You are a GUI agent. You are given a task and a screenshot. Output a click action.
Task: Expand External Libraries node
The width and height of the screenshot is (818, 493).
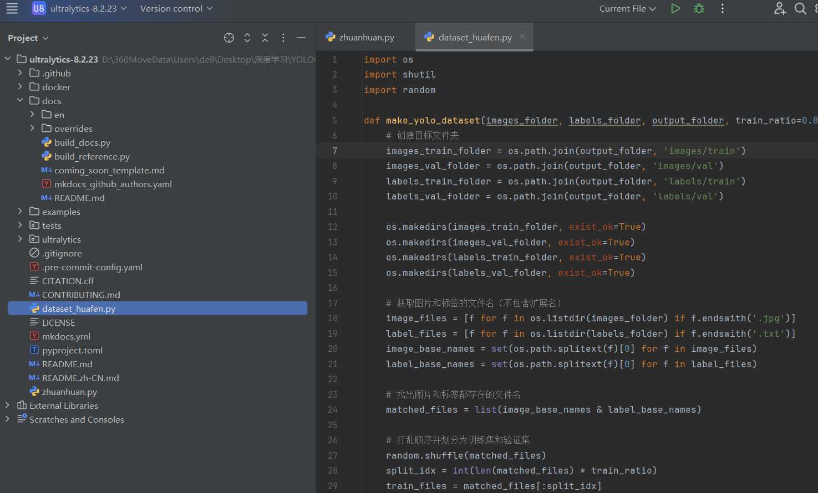(x=8, y=405)
